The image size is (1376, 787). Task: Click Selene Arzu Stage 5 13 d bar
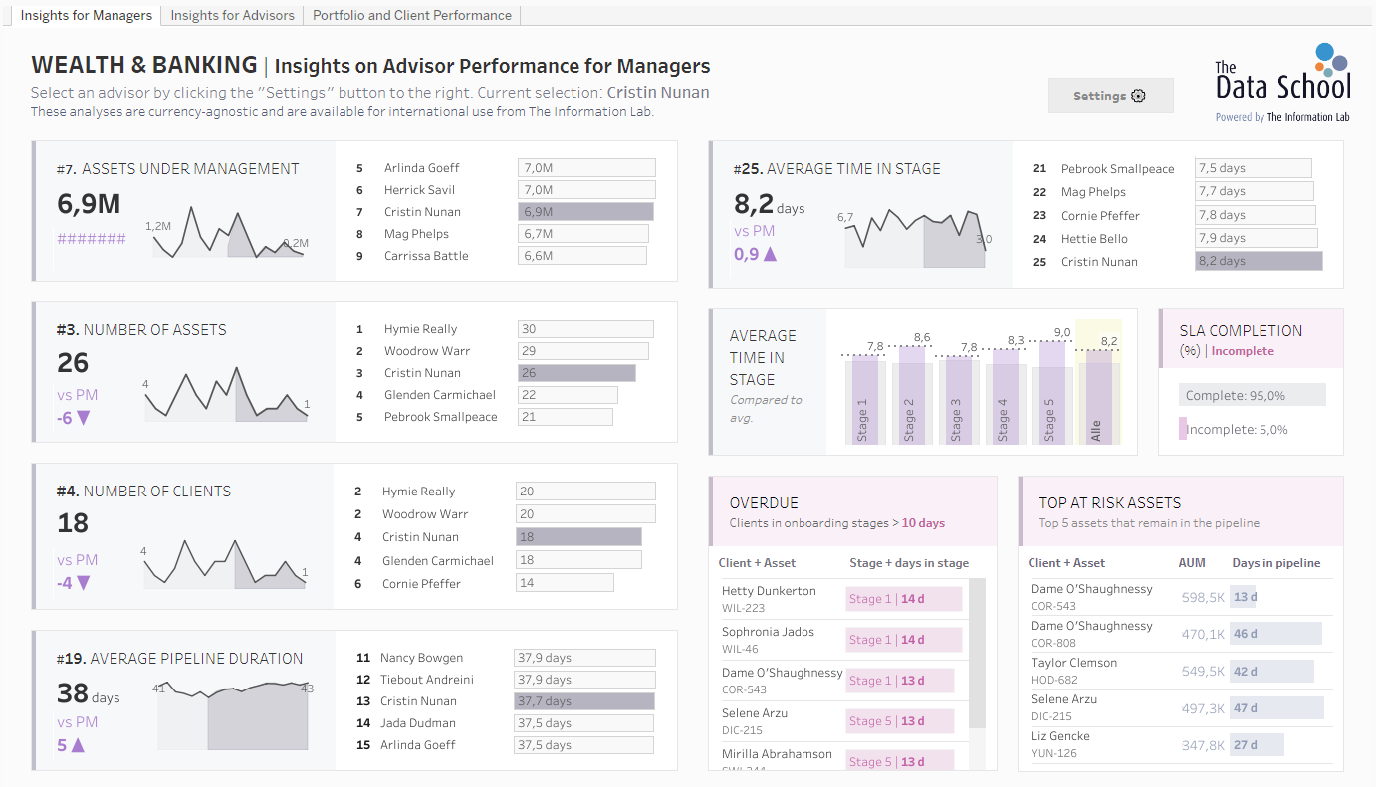tap(899, 721)
